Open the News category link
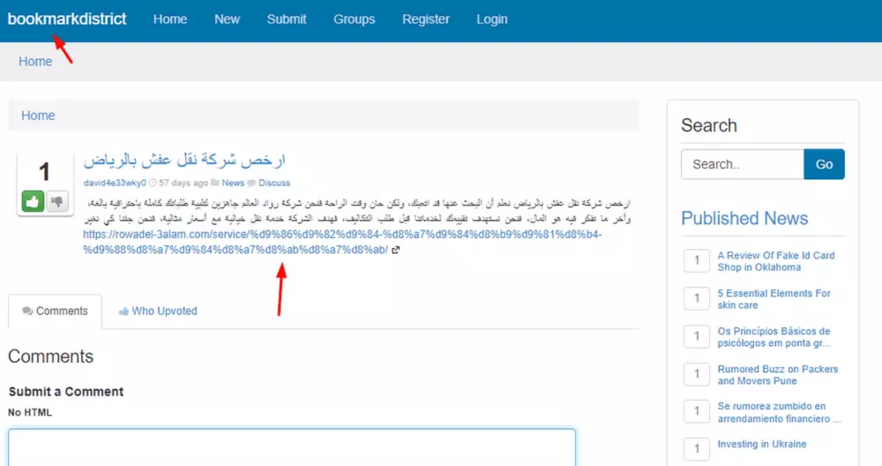 coord(233,183)
